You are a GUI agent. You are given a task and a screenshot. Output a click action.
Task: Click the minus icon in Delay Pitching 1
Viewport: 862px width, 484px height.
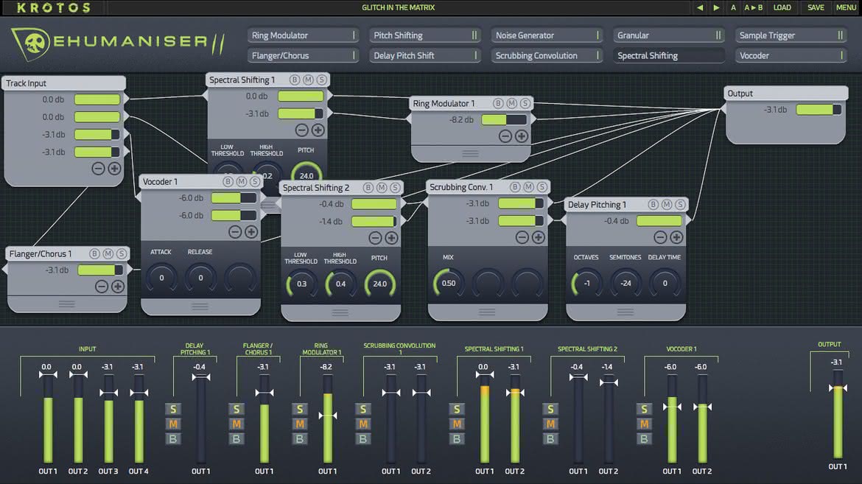click(x=660, y=237)
